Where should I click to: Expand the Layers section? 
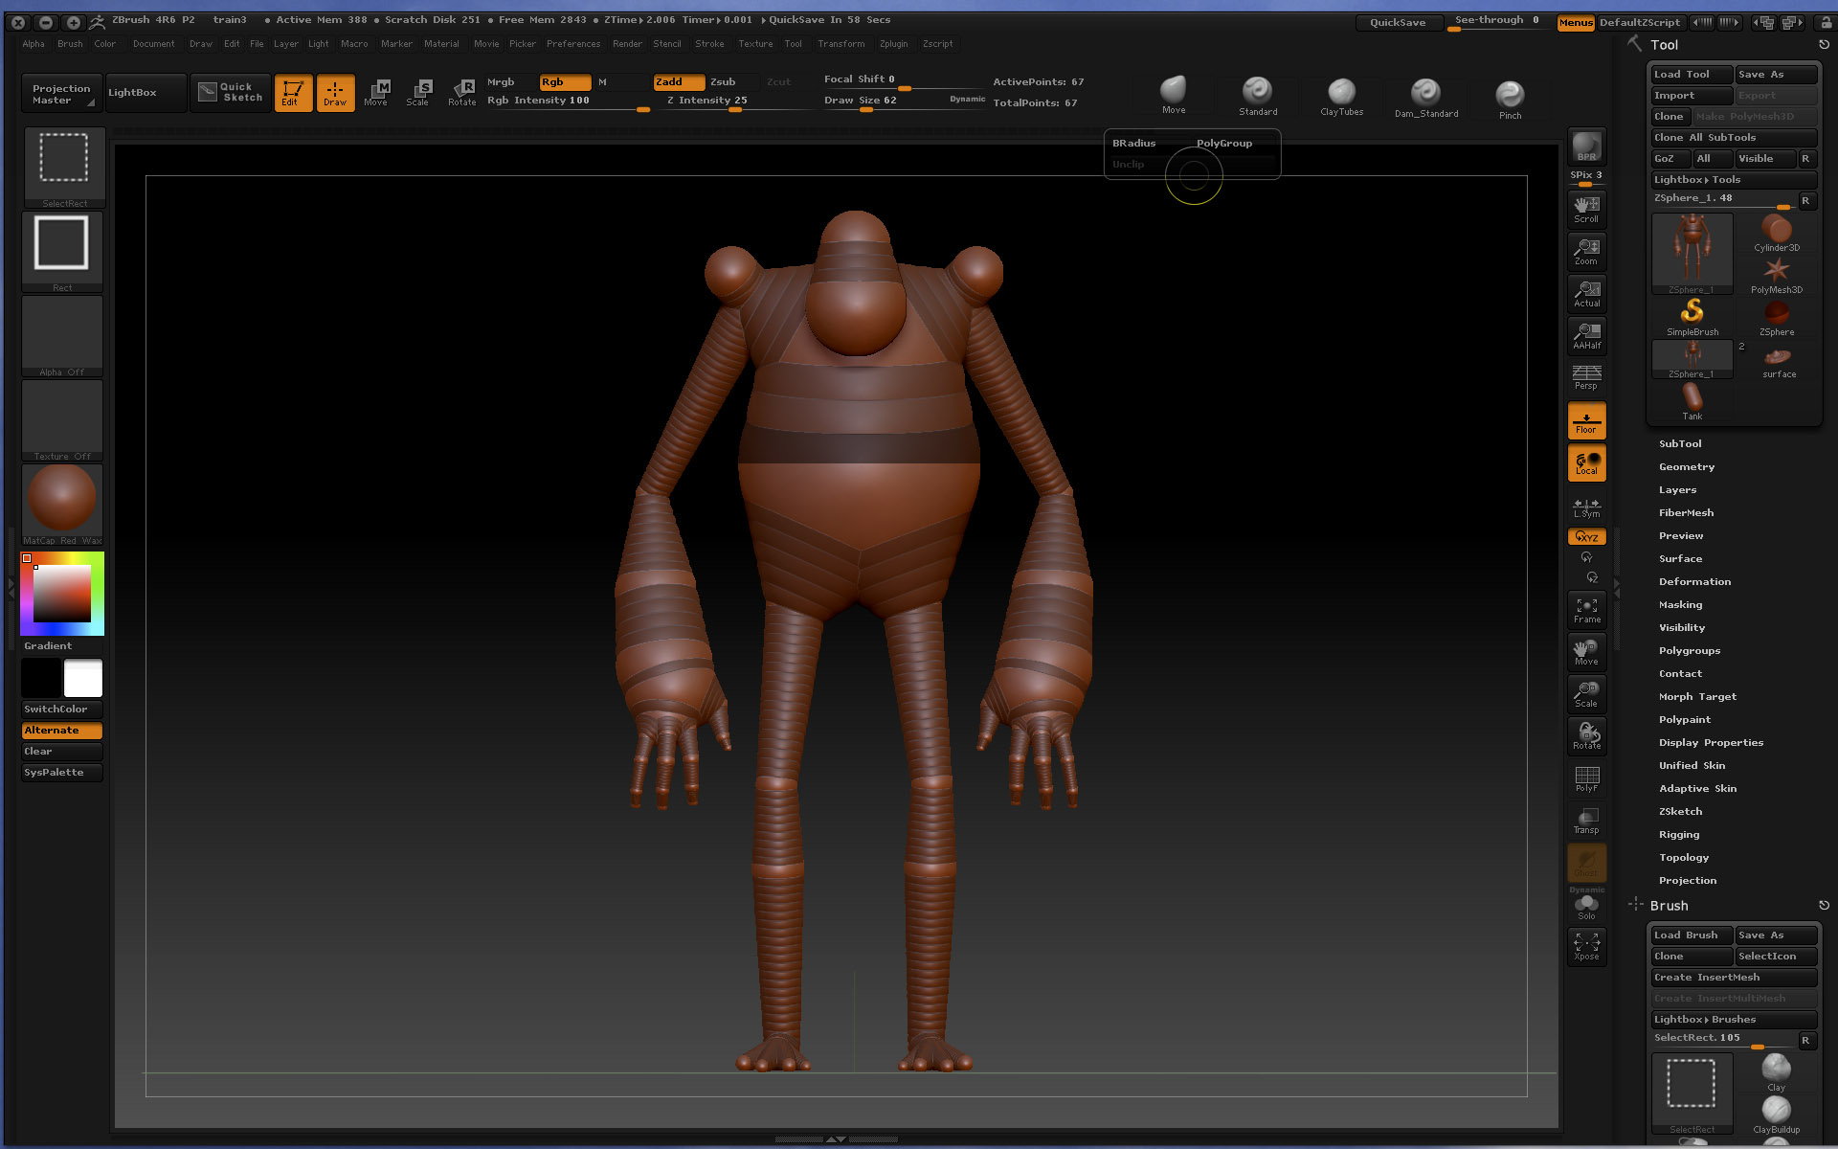tap(1677, 490)
